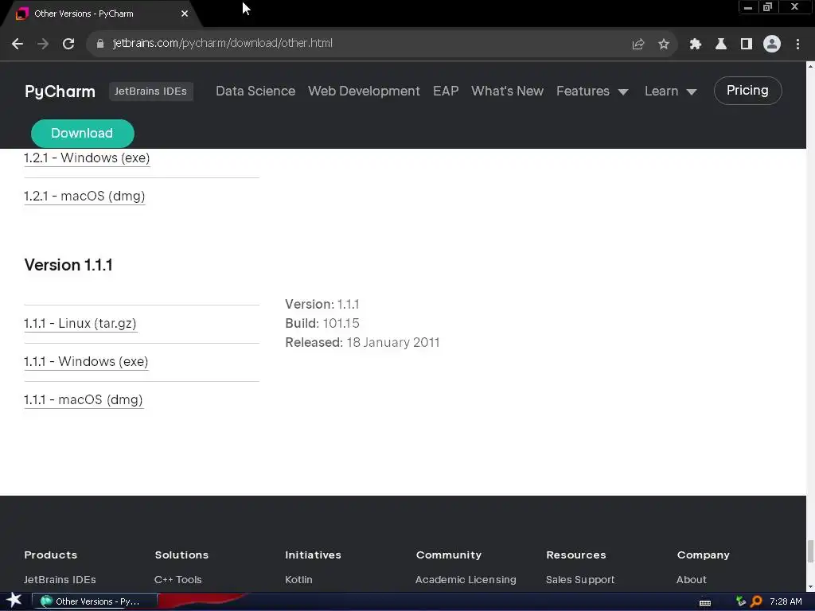Download 1.1.1 - Windows (exe)
This screenshot has width=815, height=611.
pos(86,362)
